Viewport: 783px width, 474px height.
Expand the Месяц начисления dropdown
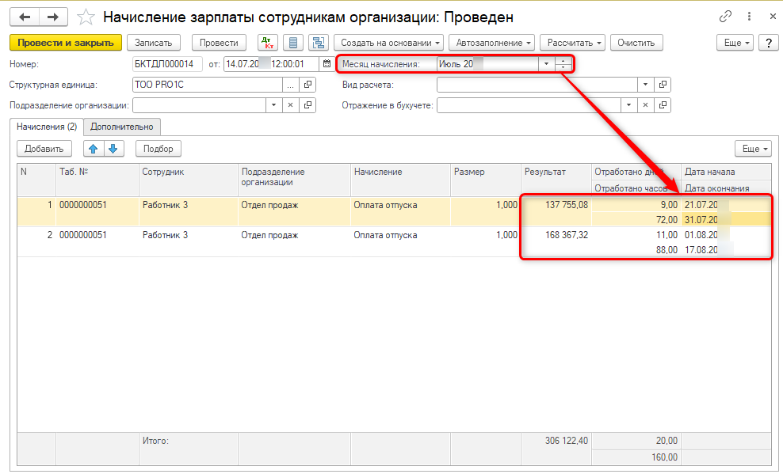tap(545, 64)
